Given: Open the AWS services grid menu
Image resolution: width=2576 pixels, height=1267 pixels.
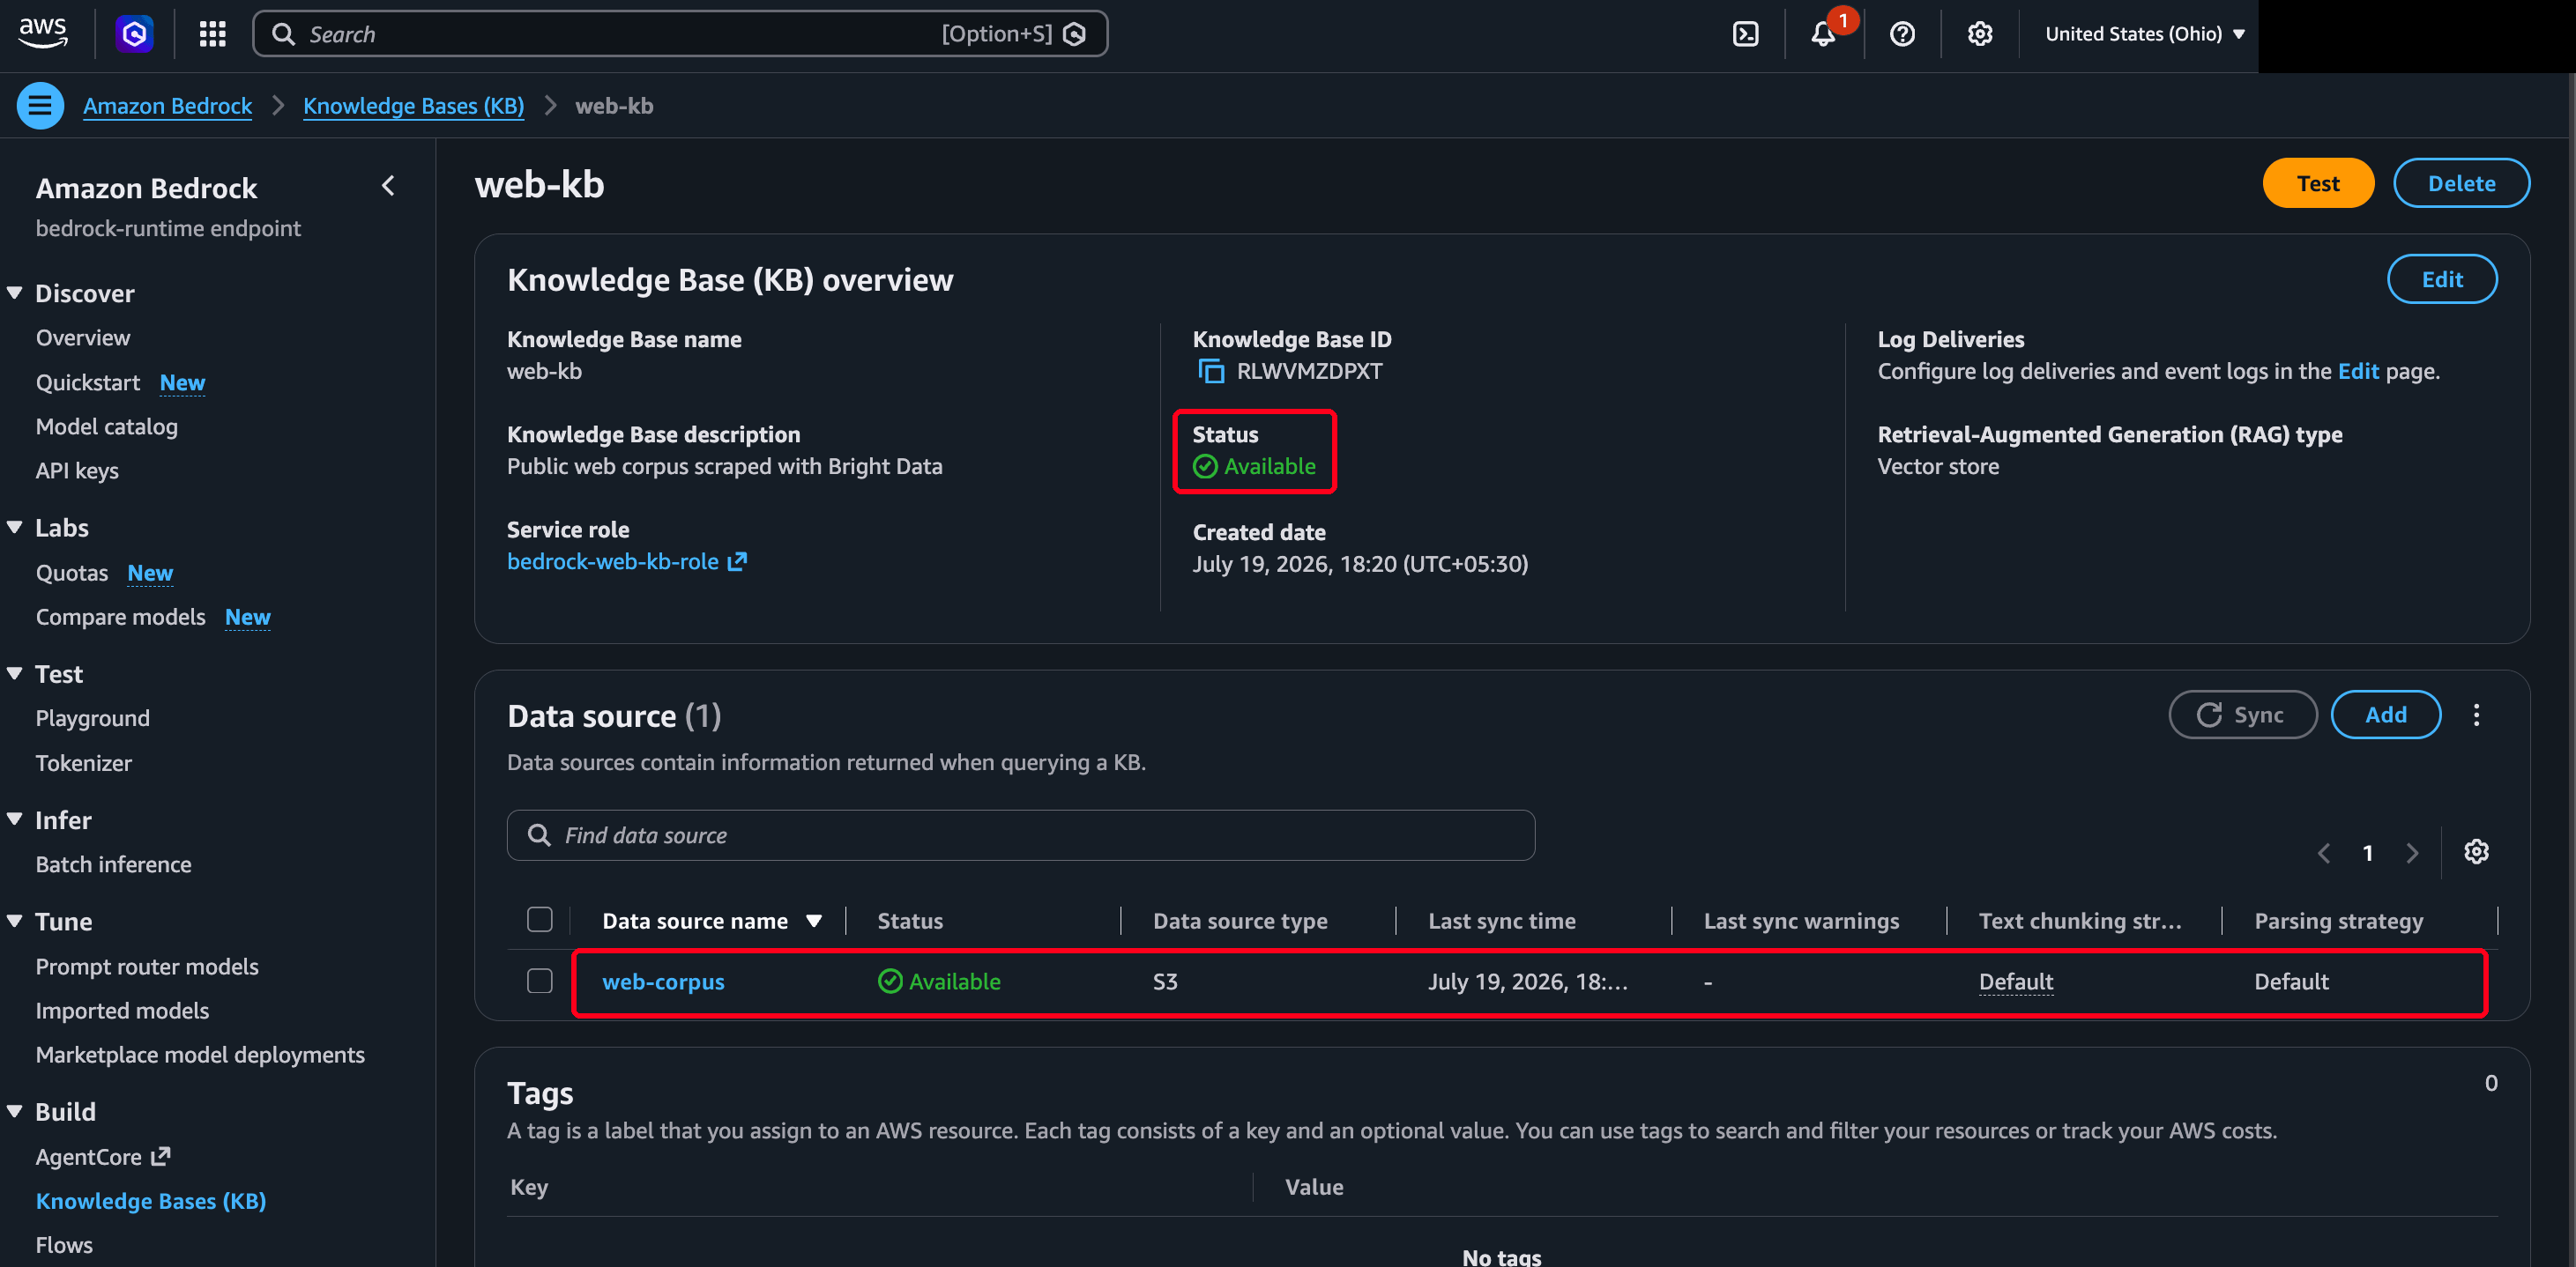Looking at the screenshot, I should pyautogui.click(x=212, y=34).
